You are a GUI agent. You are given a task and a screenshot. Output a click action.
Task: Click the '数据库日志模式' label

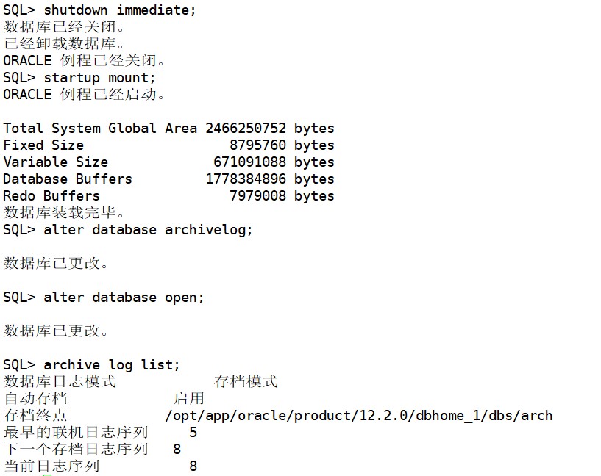click(60, 381)
